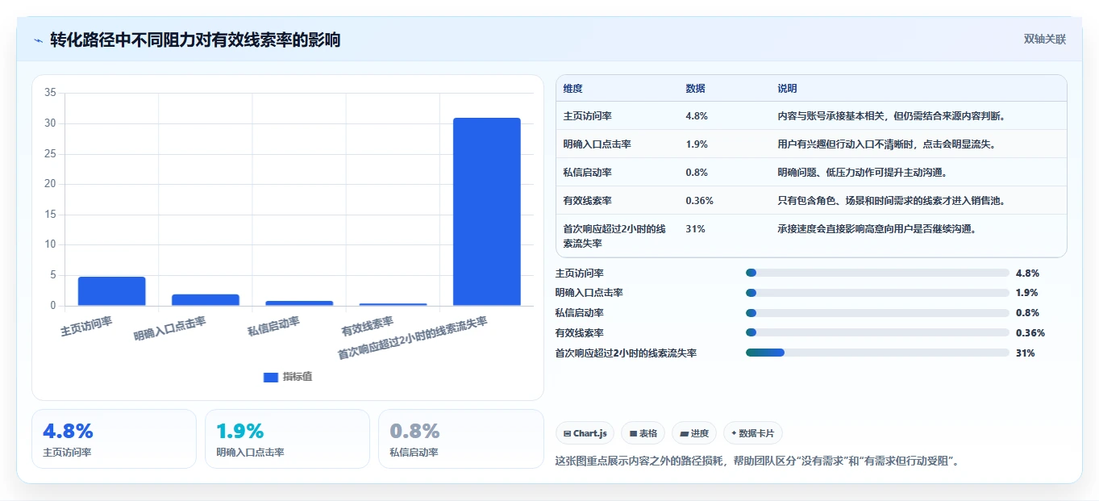Open the 0.8% 私信启动率 data card
Image resolution: width=1099 pixels, height=501 pixels.
tap(460, 439)
